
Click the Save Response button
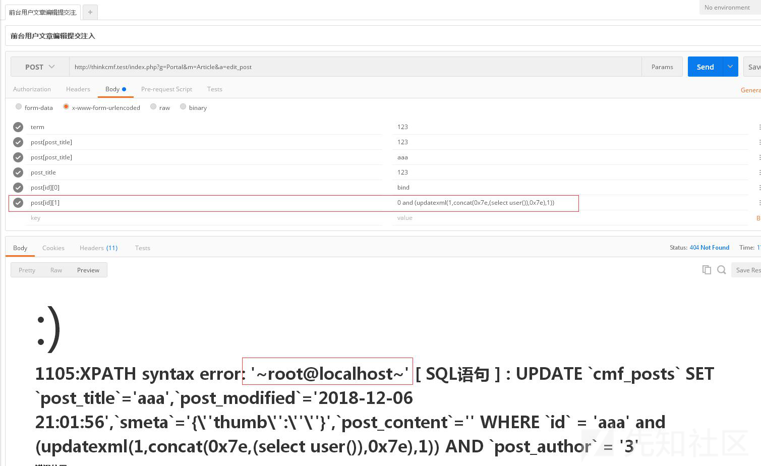[x=746, y=270]
